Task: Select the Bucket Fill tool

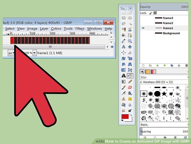Action: 130,76
